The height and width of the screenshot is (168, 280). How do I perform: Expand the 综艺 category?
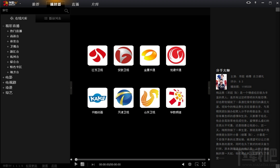click(x=3, y=93)
